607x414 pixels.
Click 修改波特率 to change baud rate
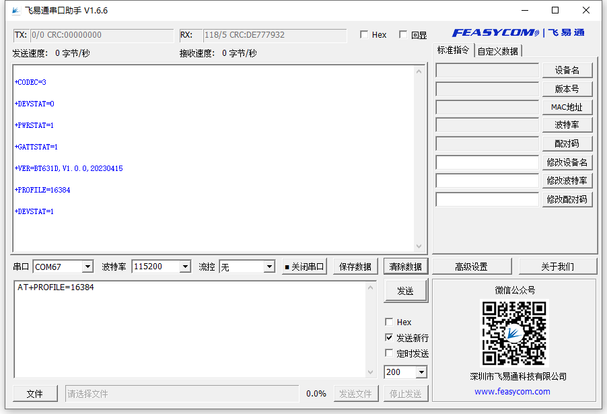pyautogui.click(x=566, y=180)
